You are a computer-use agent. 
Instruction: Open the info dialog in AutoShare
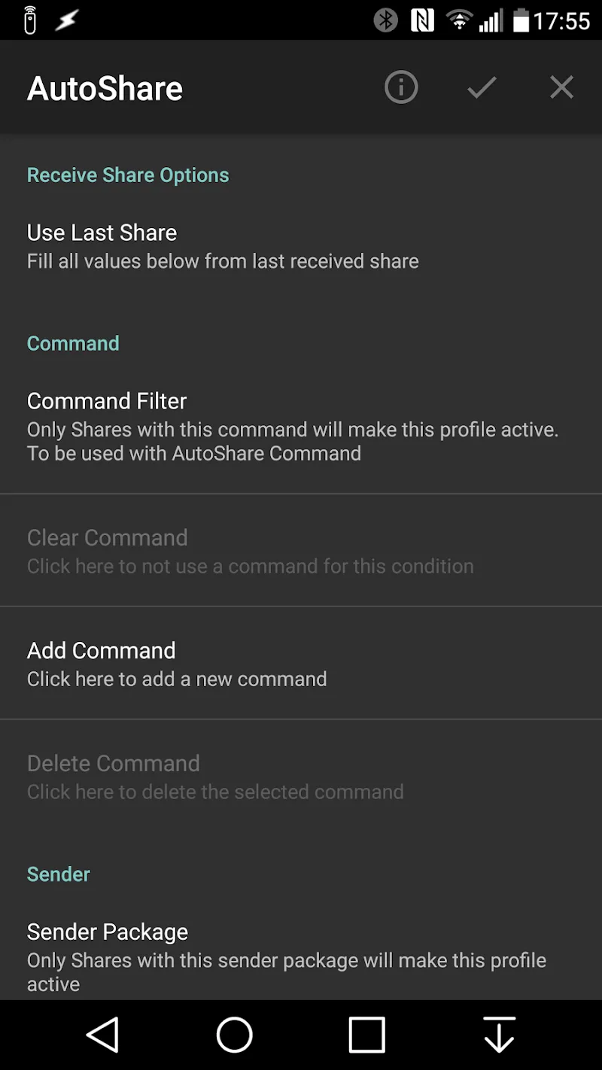pos(401,87)
